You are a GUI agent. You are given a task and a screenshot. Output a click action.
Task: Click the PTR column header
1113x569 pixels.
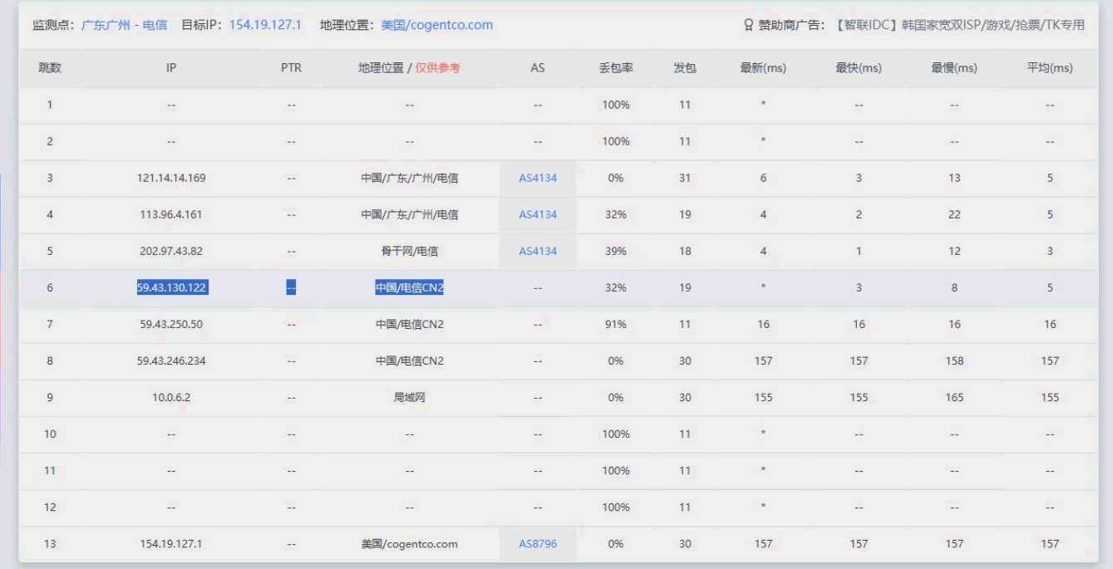tap(291, 68)
